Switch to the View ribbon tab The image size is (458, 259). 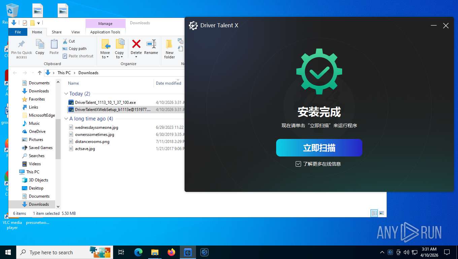[x=75, y=32]
